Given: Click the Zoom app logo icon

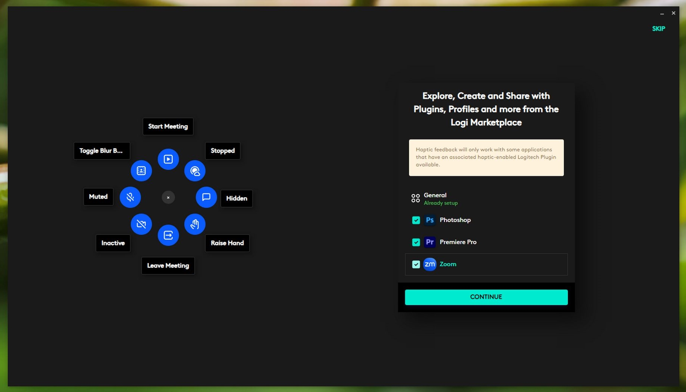Looking at the screenshot, I should point(430,264).
